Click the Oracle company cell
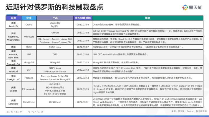The height and width of the screenshot is (117, 209). pyautogui.click(x=29, y=25)
